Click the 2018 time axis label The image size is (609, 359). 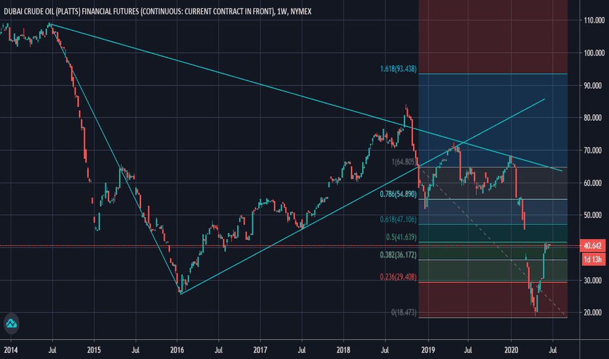[343, 350]
